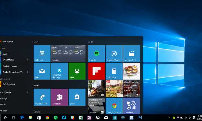Image resolution: width=202 pixels, height=121 pixels.
Task: Open File Explorer taskbar icon
Action: click(x=30, y=118)
